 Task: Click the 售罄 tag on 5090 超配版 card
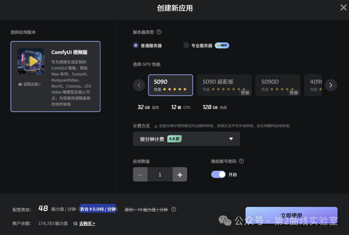coord(245,93)
